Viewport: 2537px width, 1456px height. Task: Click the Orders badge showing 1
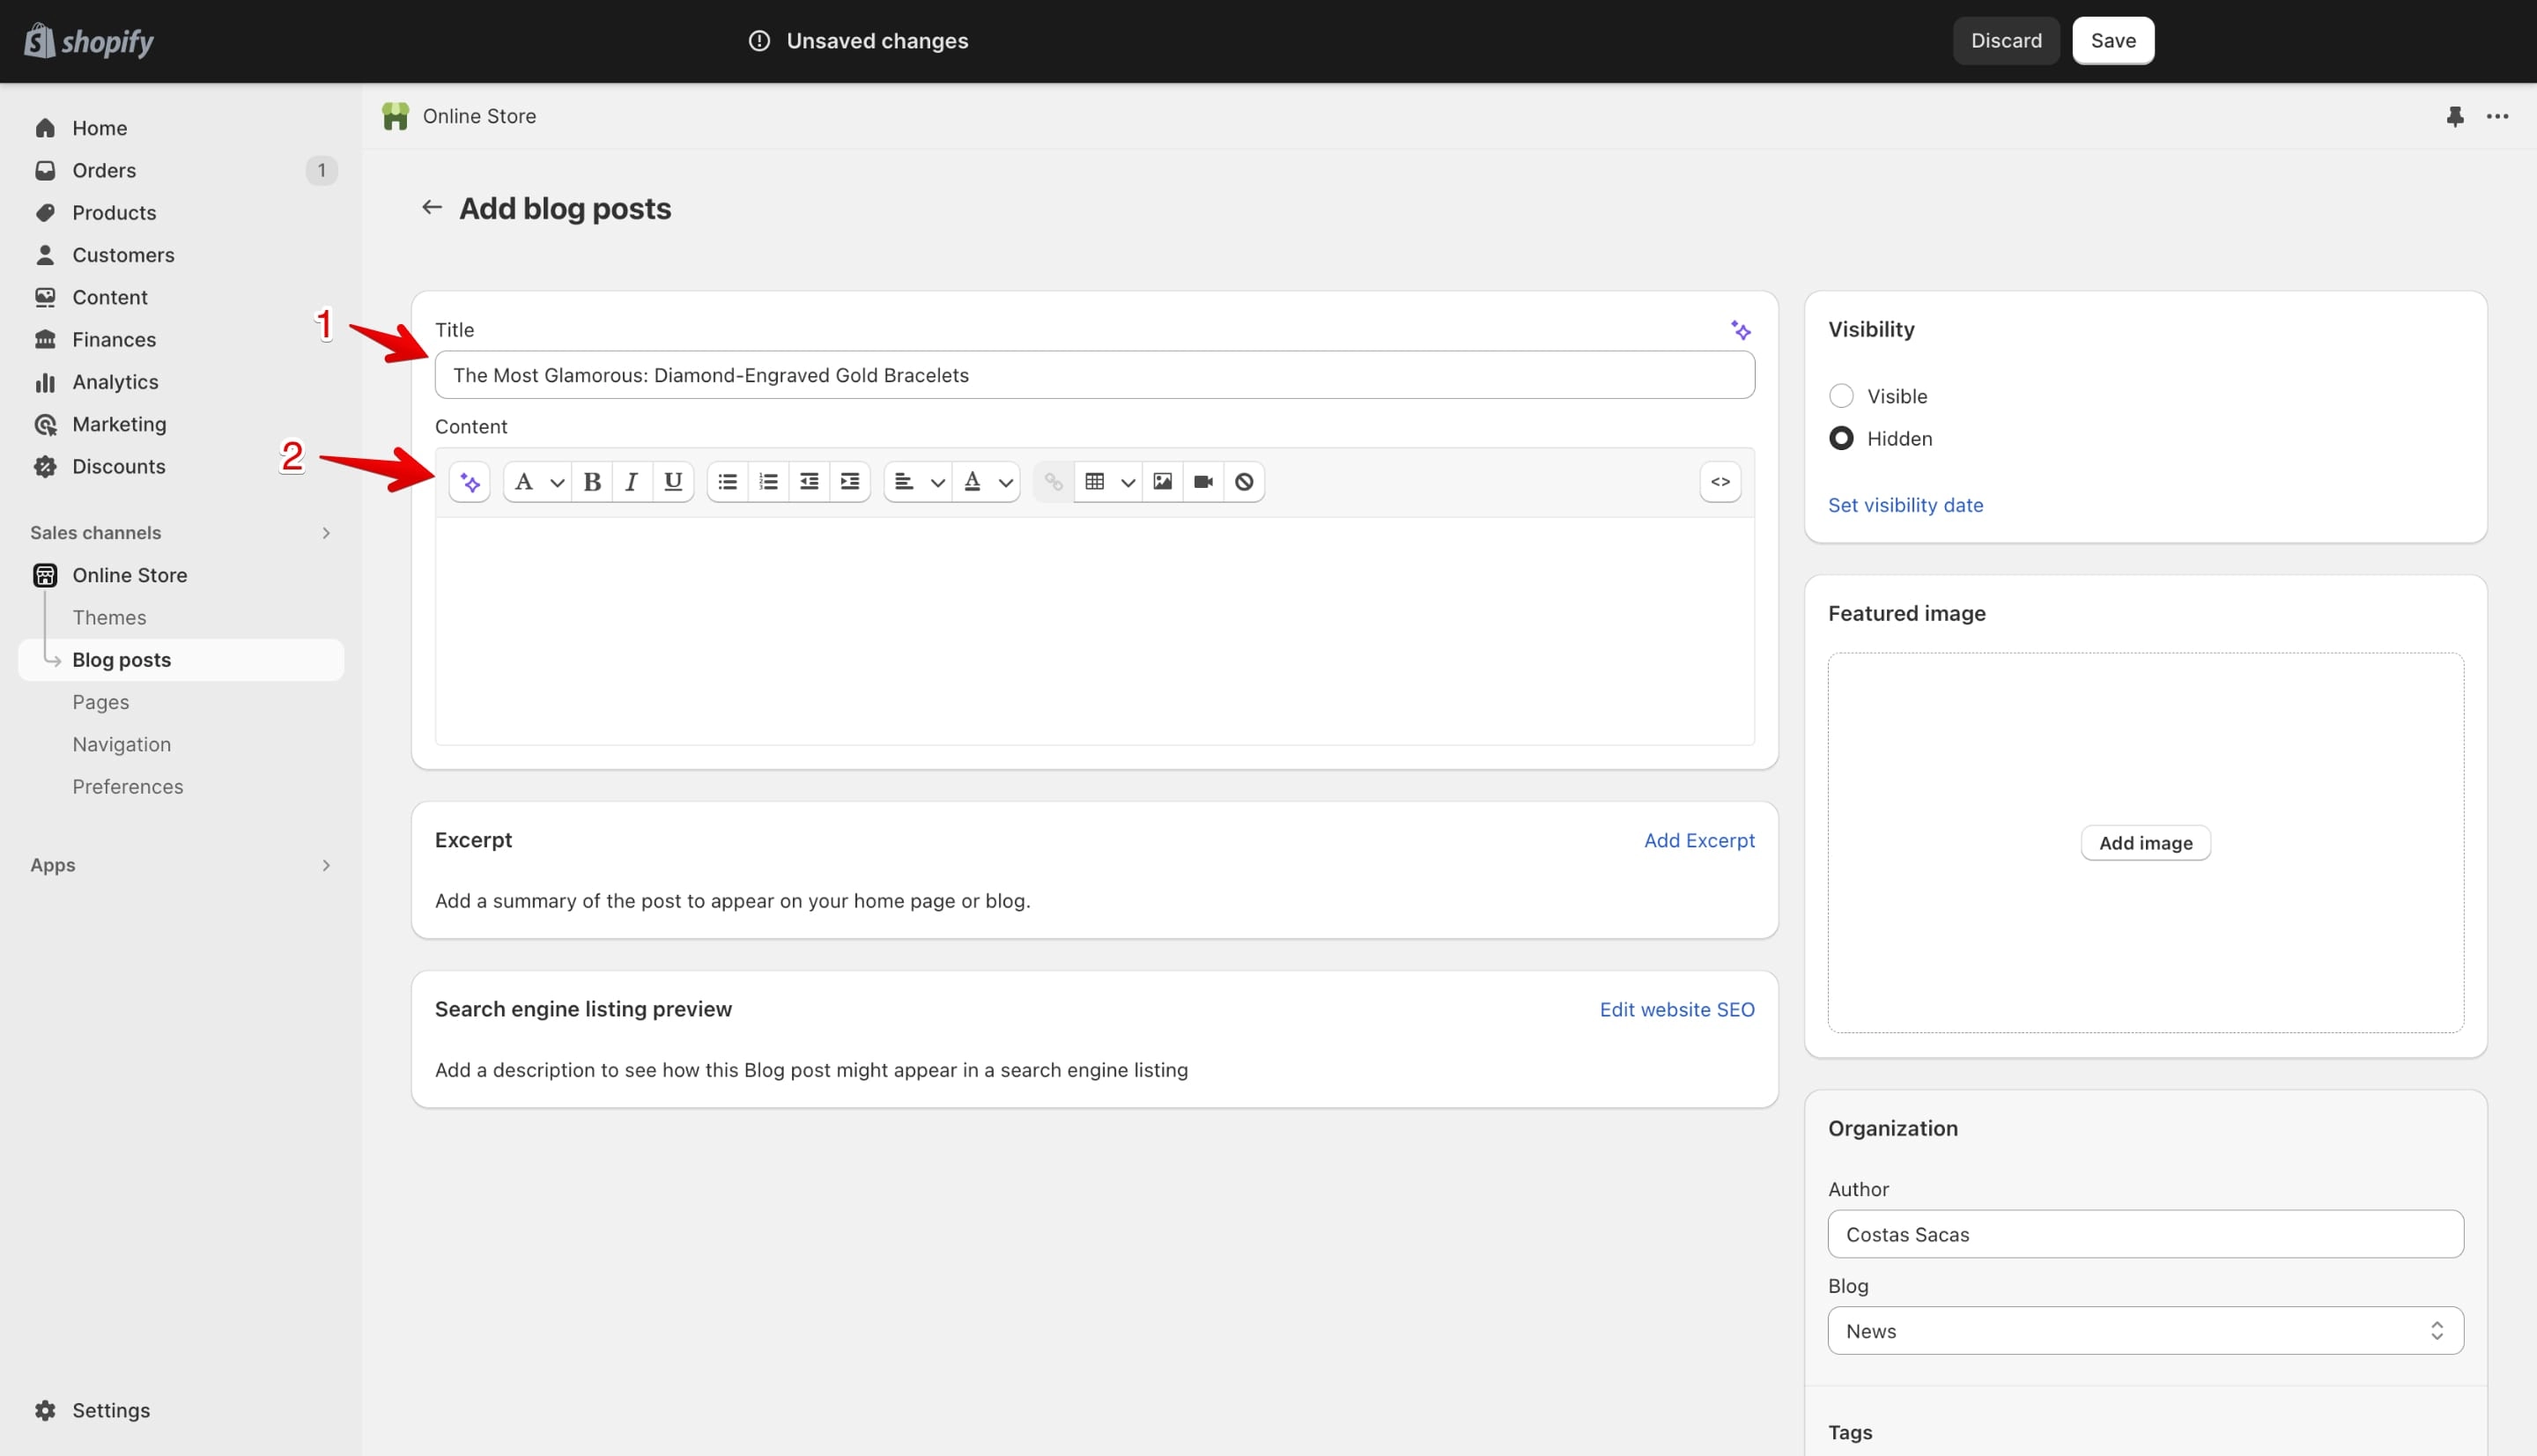[321, 170]
